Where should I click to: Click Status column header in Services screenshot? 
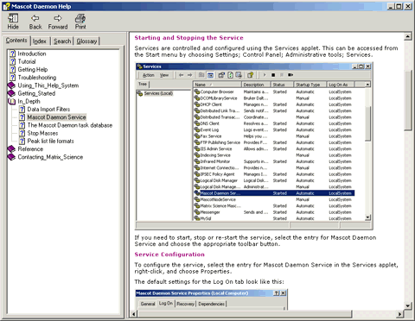(x=283, y=85)
